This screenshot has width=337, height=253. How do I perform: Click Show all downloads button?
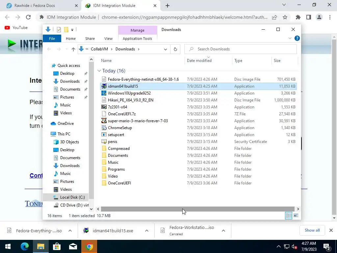[x=312, y=230]
